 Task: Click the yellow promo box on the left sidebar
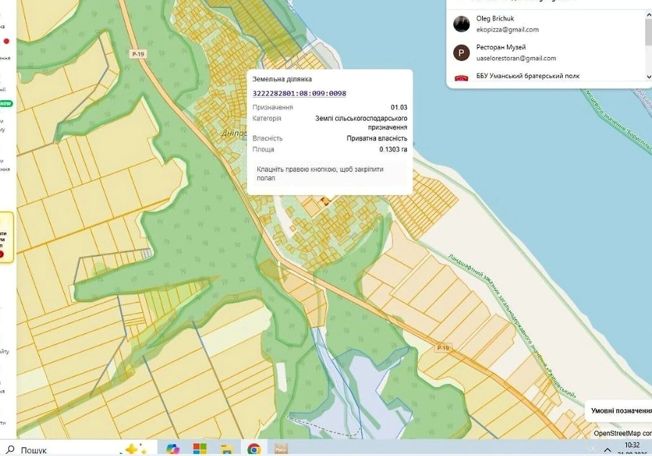tap(7, 237)
